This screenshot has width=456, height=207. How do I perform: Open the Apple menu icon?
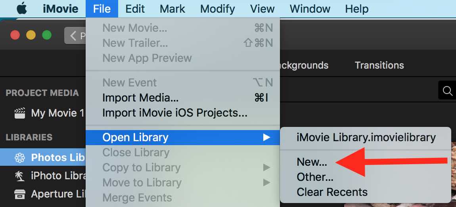point(22,9)
